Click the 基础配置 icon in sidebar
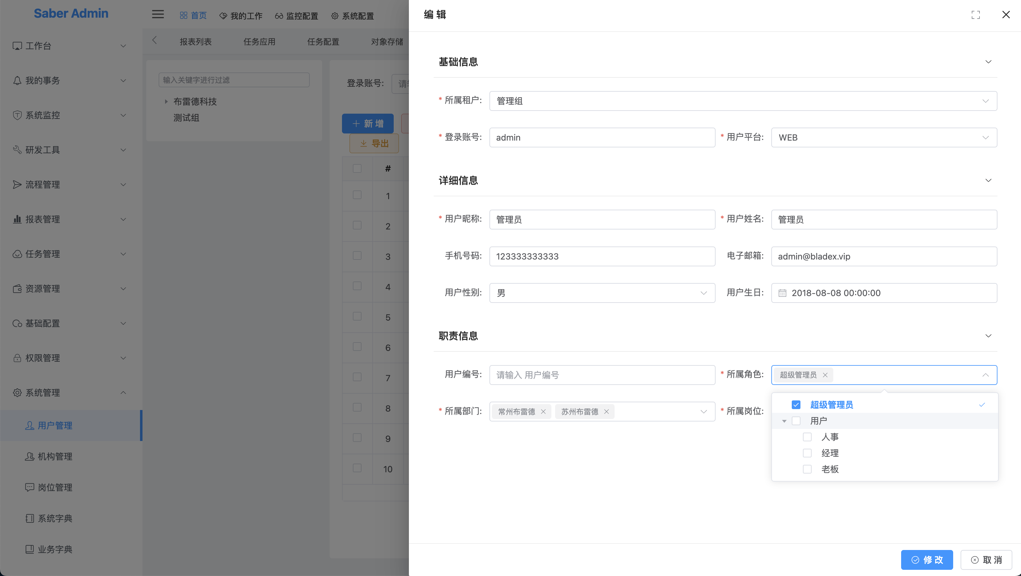The height and width of the screenshot is (576, 1021). (x=17, y=323)
